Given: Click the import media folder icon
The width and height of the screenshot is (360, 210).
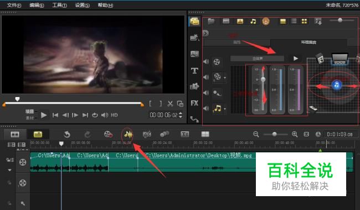Looking at the screenshot, I should pos(211,22).
